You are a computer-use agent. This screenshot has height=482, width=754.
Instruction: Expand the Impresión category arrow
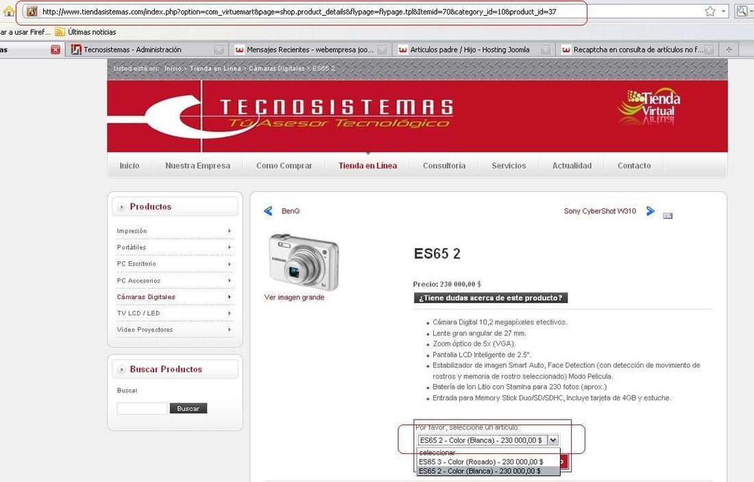pos(230,231)
